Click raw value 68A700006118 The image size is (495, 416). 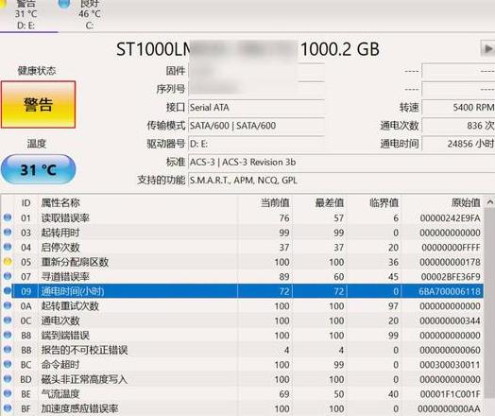pos(450,291)
